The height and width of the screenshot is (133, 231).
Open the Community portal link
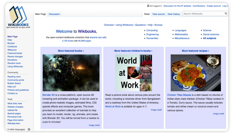16,80
